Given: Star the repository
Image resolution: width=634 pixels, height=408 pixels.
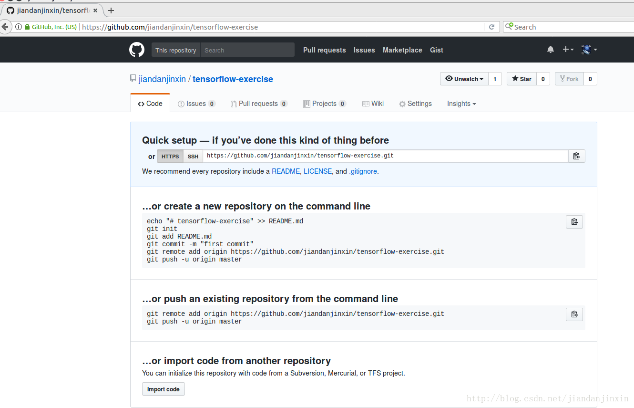Looking at the screenshot, I should click(x=522, y=79).
